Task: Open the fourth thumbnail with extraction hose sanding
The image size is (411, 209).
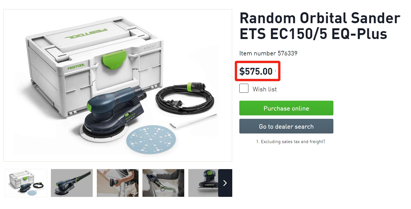Action: pos(163,183)
